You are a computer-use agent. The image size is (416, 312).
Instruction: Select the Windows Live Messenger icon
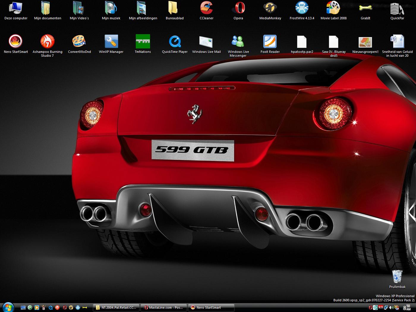point(238,46)
